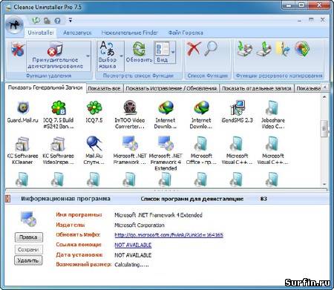Viewport: 334px width, 290px height.
Task: Click the Удалить button
Action: click(28, 260)
